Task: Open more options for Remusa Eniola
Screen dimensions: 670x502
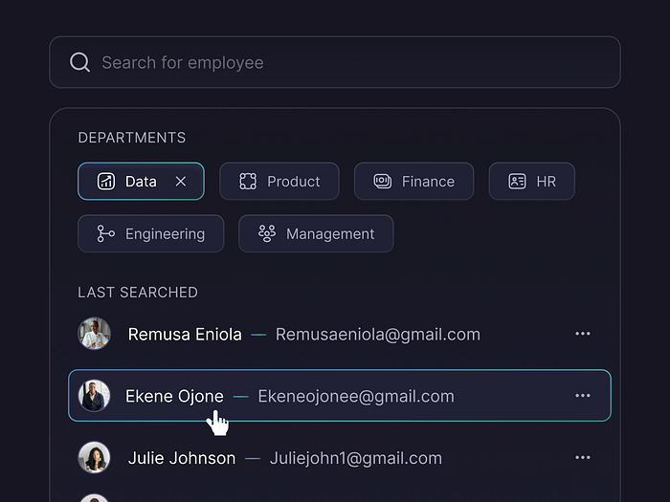Action: point(583,334)
